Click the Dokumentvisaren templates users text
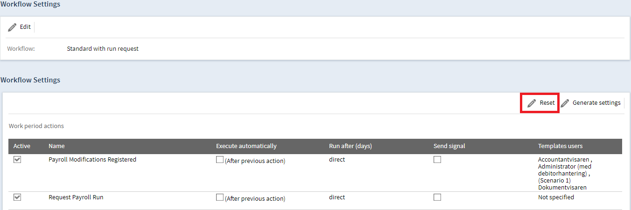The width and height of the screenshot is (631, 210). point(562,188)
